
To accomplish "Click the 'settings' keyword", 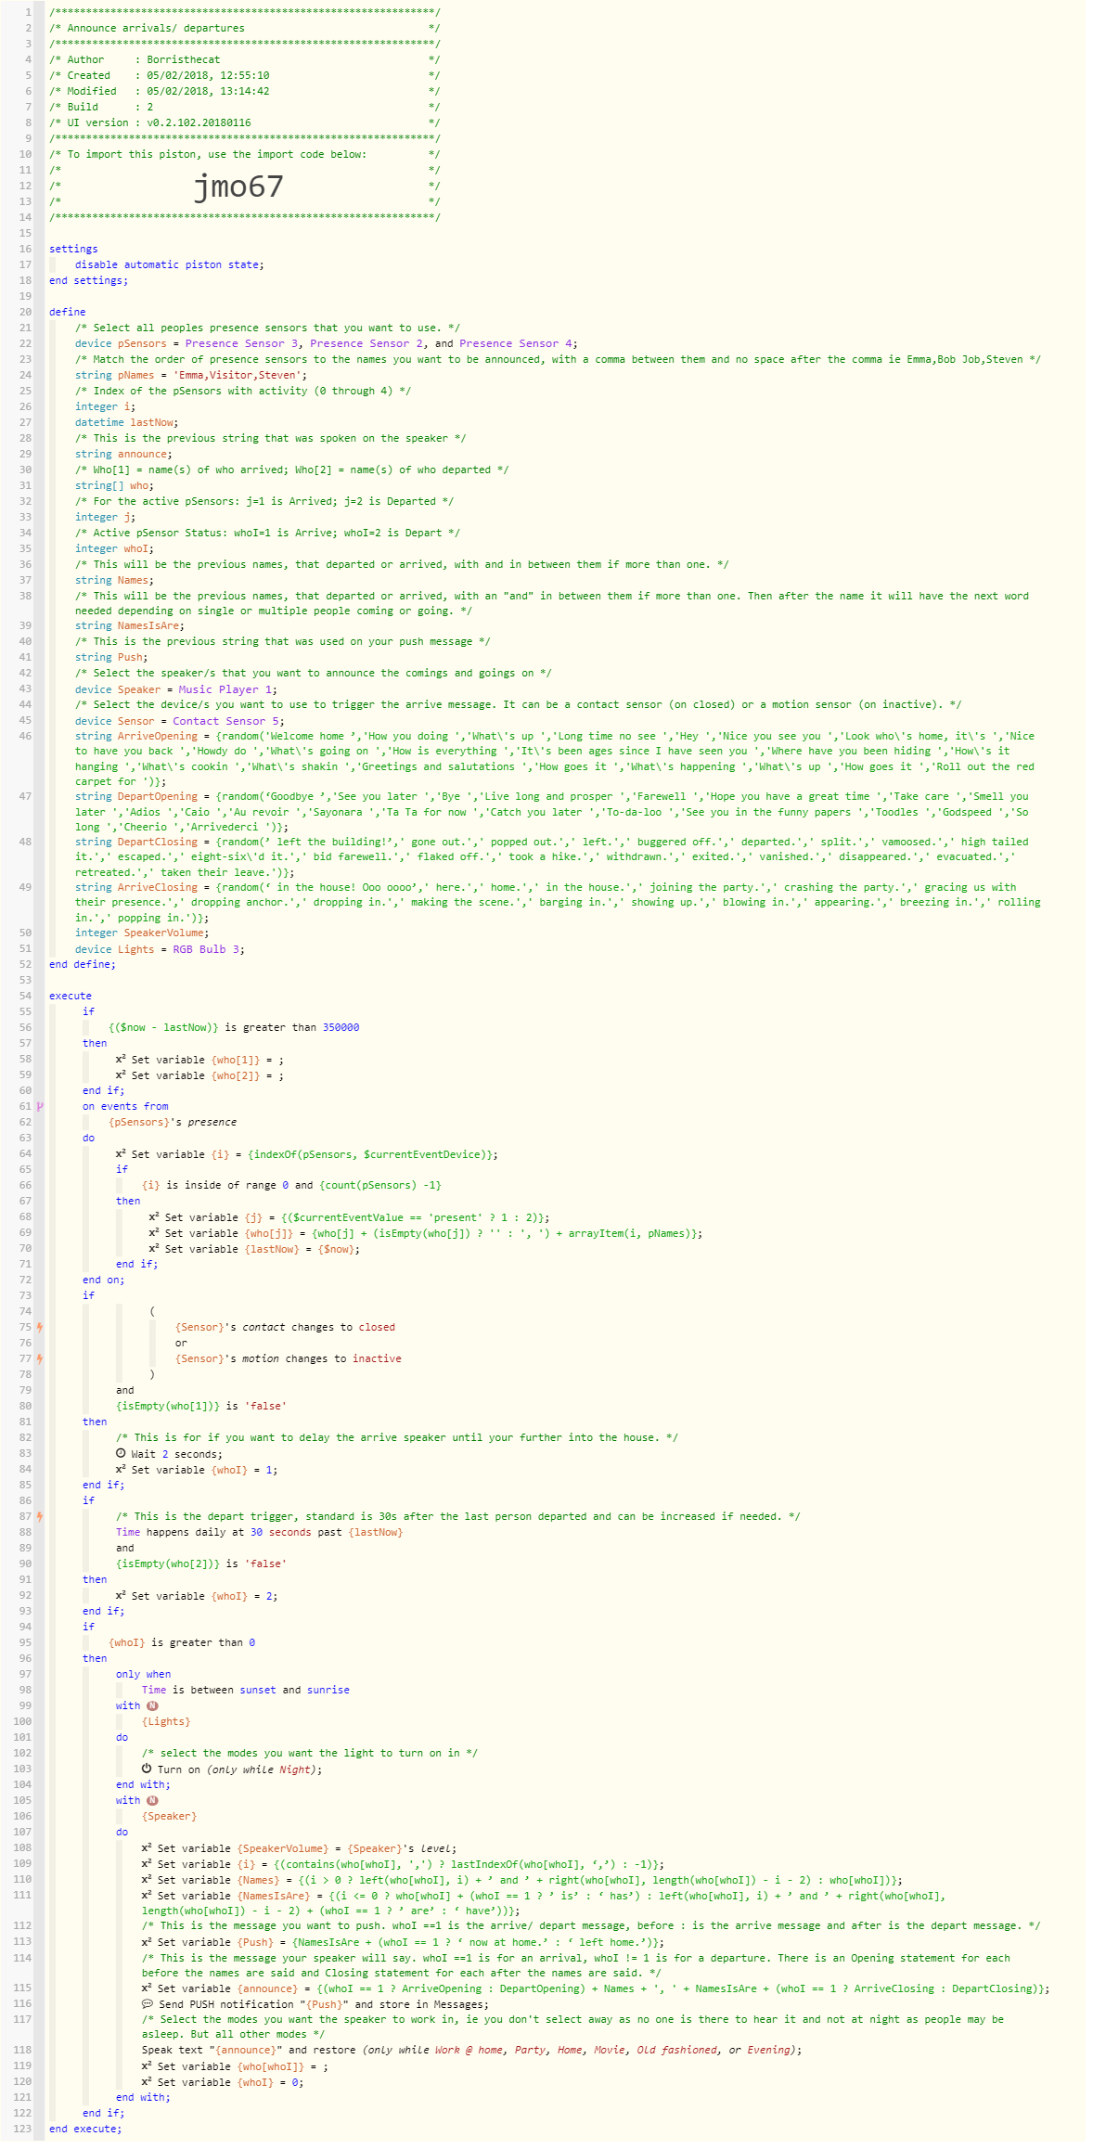I will (73, 249).
